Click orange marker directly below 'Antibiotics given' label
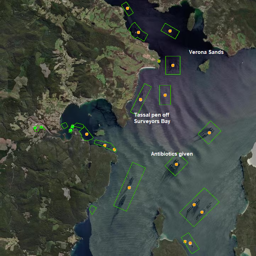This screenshot has width=256, height=256. coord(176,164)
